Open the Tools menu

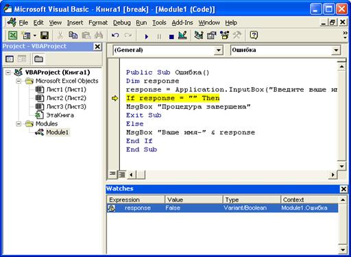[x=159, y=23]
